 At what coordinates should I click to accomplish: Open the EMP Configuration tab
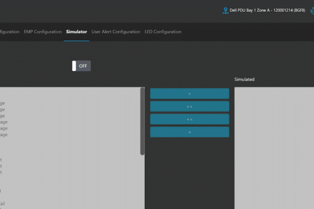point(42,32)
